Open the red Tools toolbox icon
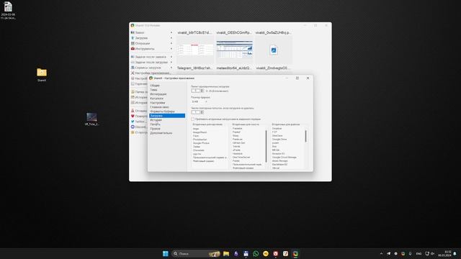 [133, 49]
